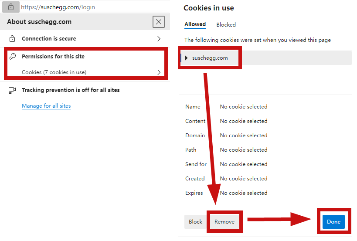The image size is (357, 241).
Task: Open Manage for all sites link
Action: coord(46,106)
